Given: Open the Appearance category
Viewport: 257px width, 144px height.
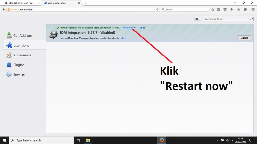Looking at the screenshot, I should (x=22, y=55).
